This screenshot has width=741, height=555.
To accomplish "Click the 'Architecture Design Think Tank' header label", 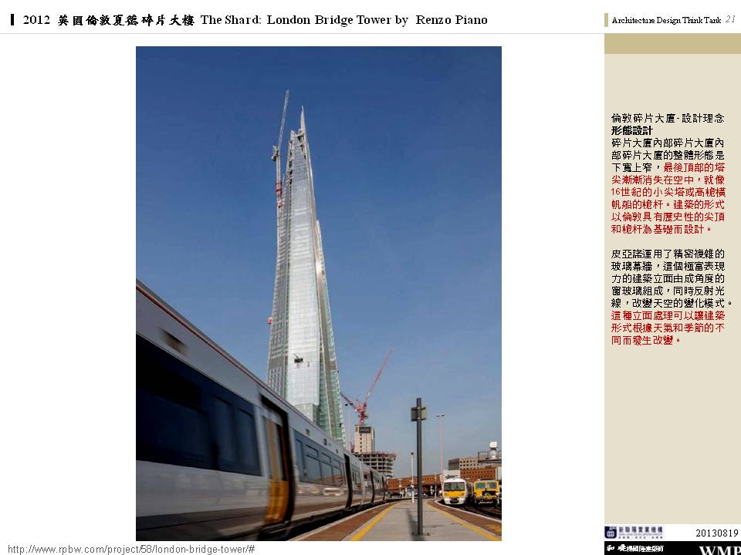I will [x=666, y=20].
